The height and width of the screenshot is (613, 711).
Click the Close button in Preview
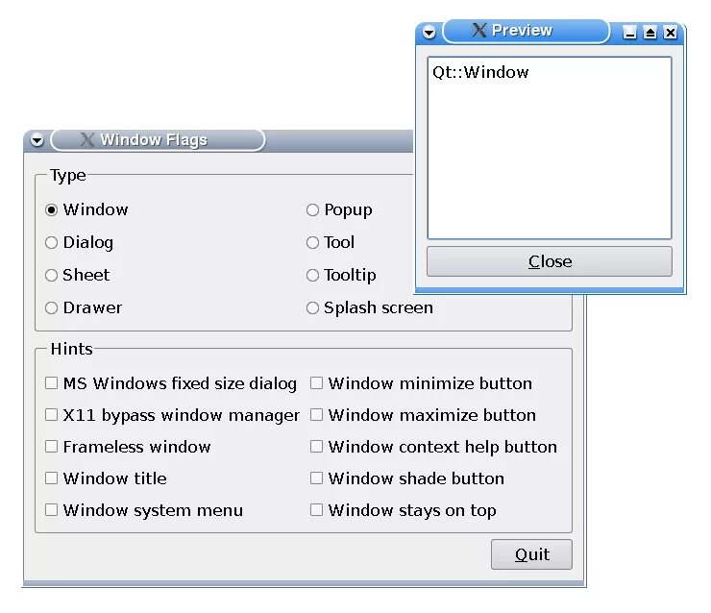click(x=550, y=261)
